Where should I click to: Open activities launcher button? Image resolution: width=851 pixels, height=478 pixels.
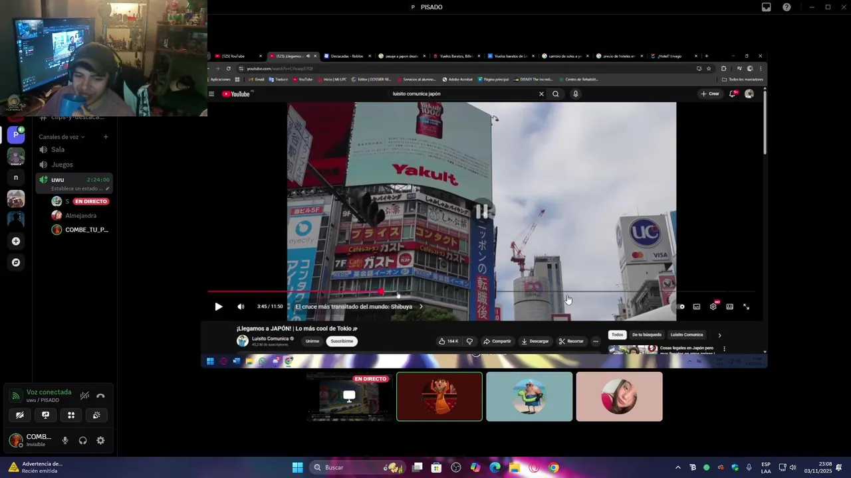coord(71,415)
